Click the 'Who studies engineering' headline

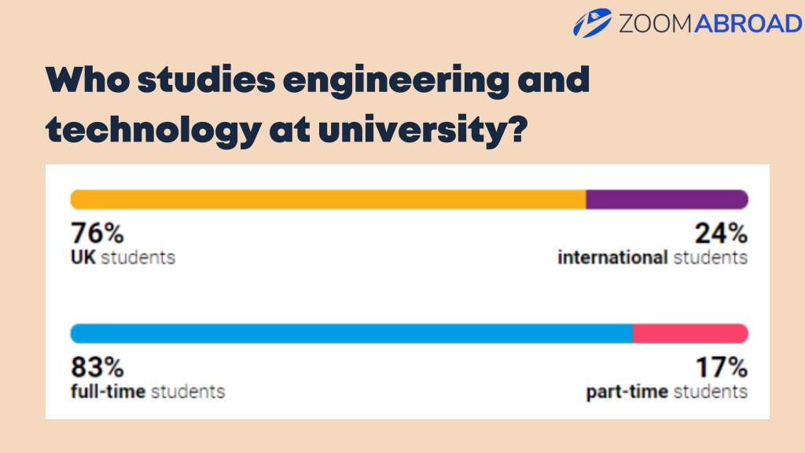click(318, 82)
